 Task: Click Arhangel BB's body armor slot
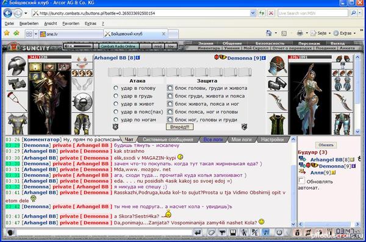click(17, 124)
